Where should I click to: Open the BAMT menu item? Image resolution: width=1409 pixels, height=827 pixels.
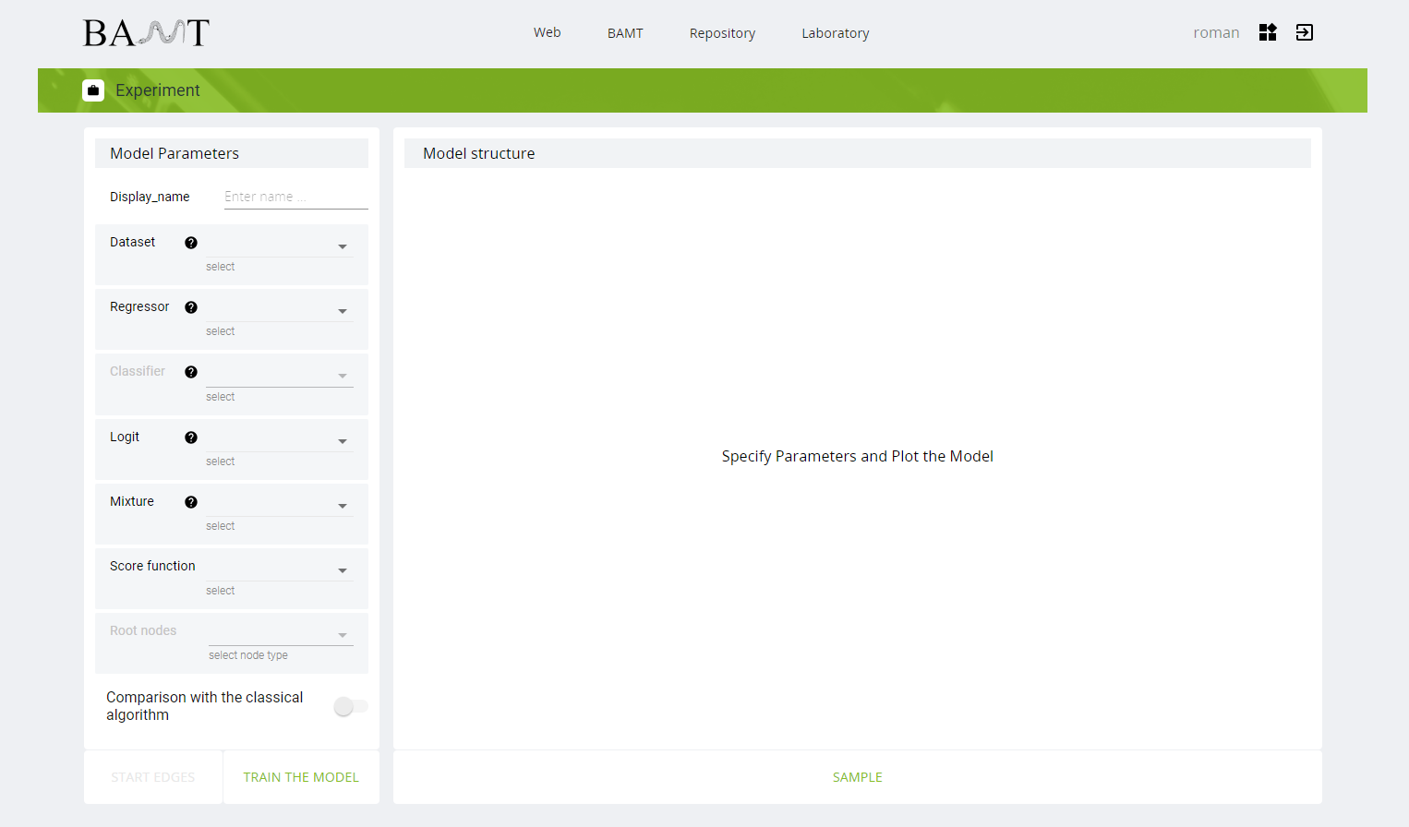pos(625,33)
